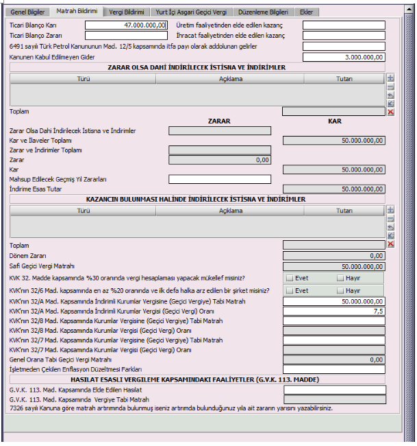Click undo arrow icon of Kazancın Bulunması table
417x446 pixels.
pos(390,227)
